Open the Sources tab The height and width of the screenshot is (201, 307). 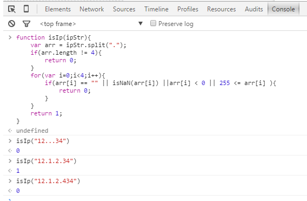click(x=124, y=9)
